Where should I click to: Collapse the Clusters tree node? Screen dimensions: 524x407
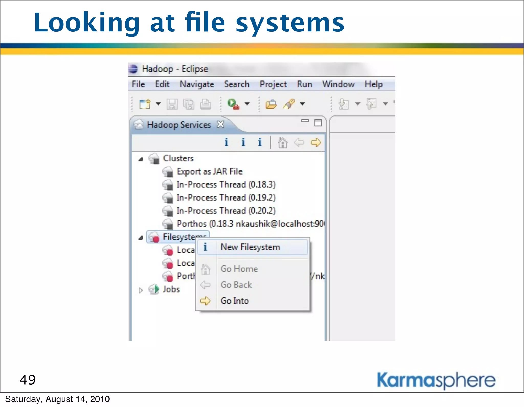[140, 159]
